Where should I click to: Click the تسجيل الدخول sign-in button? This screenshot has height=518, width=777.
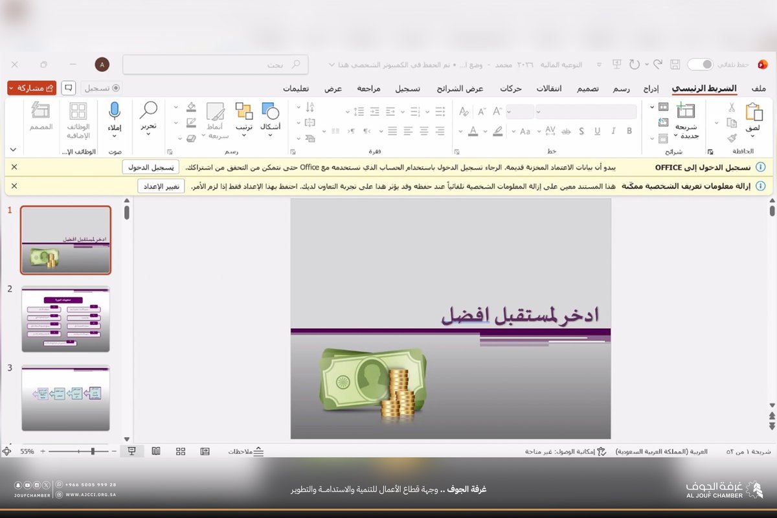pyautogui.click(x=150, y=166)
